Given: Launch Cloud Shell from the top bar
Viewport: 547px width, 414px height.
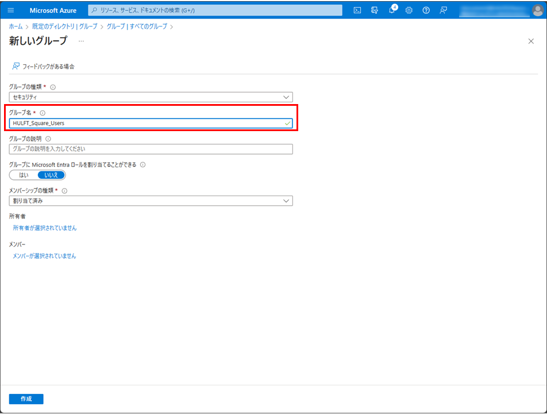Looking at the screenshot, I should click(x=357, y=10).
